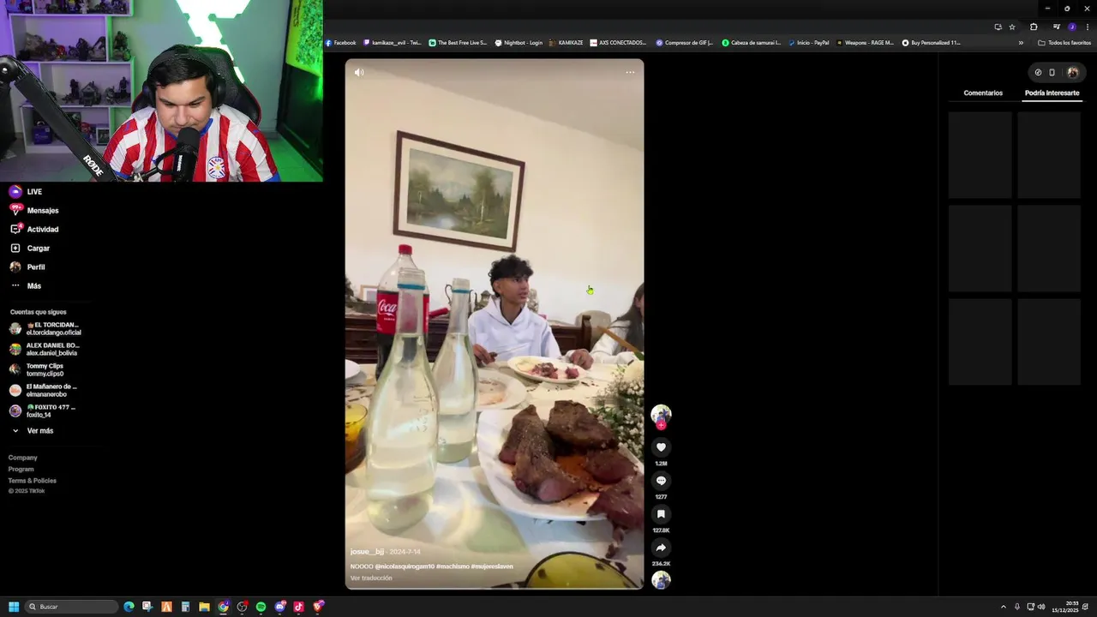Screen dimensions: 1097x617
Task: Click Ver traducción under the caption
Action: click(x=371, y=578)
